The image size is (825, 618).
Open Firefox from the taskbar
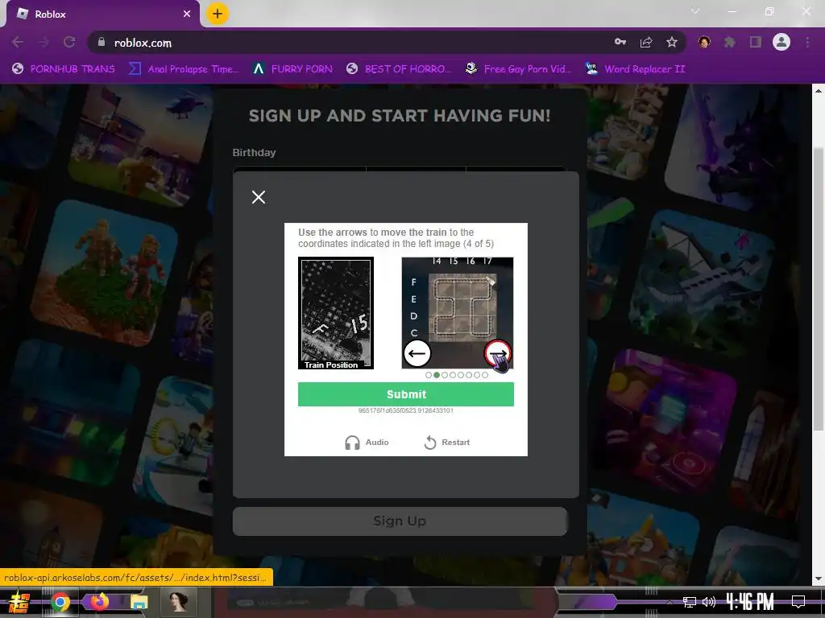click(99, 601)
